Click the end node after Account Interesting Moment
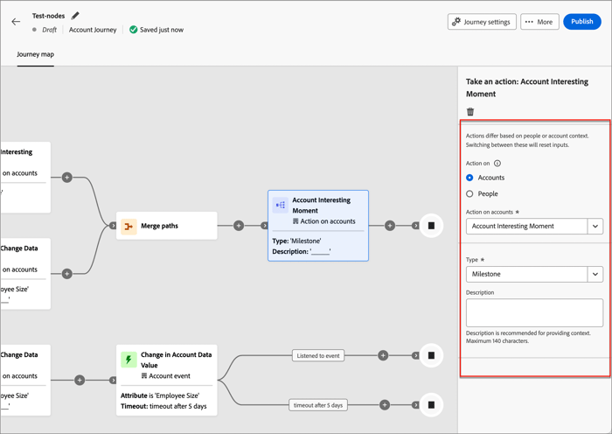This screenshot has height=434, width=612. [431, 226]
